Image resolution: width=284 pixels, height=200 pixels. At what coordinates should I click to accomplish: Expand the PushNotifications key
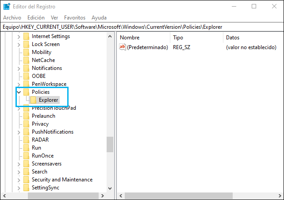click(x=19, y=132)
